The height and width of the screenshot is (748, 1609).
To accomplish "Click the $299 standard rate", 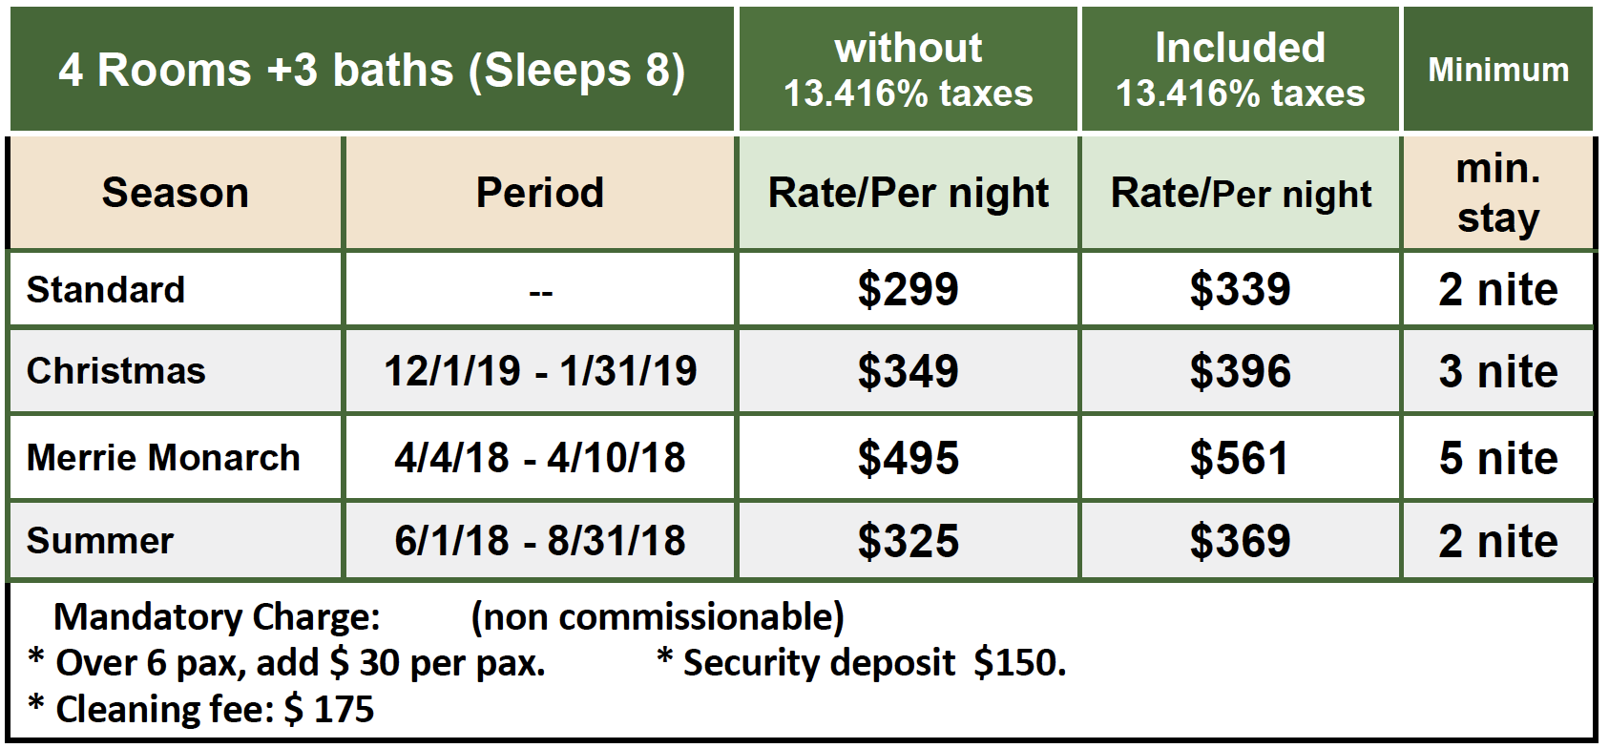I will coord(908,289).
